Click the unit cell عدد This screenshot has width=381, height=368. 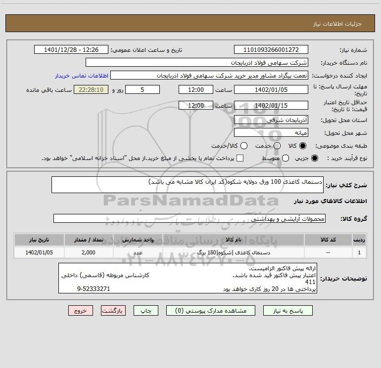(138, 252)
